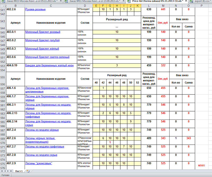The width and height of the screenshot is (212, 177).
Task: Click the Excel icon on export (6).csv tab
Action: pos(191,1)
